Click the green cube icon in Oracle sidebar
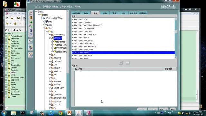The width and height of the screenshot is (206, 116). click(31, 22)
